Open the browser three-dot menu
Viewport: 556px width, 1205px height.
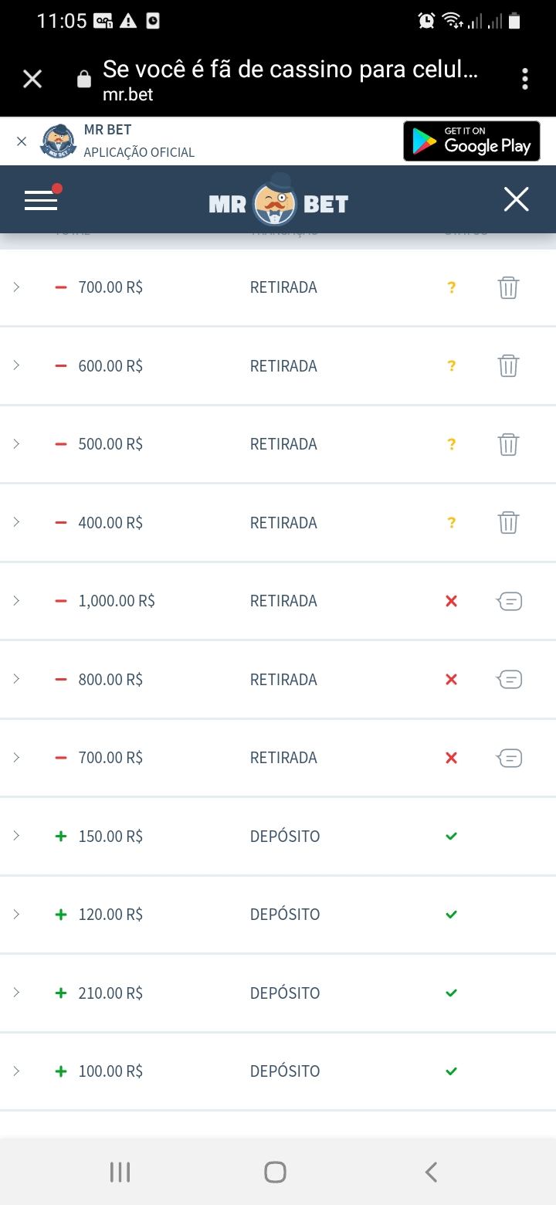525,79
